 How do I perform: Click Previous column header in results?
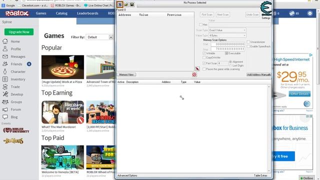pyautogui.click(x=174, y=15)
